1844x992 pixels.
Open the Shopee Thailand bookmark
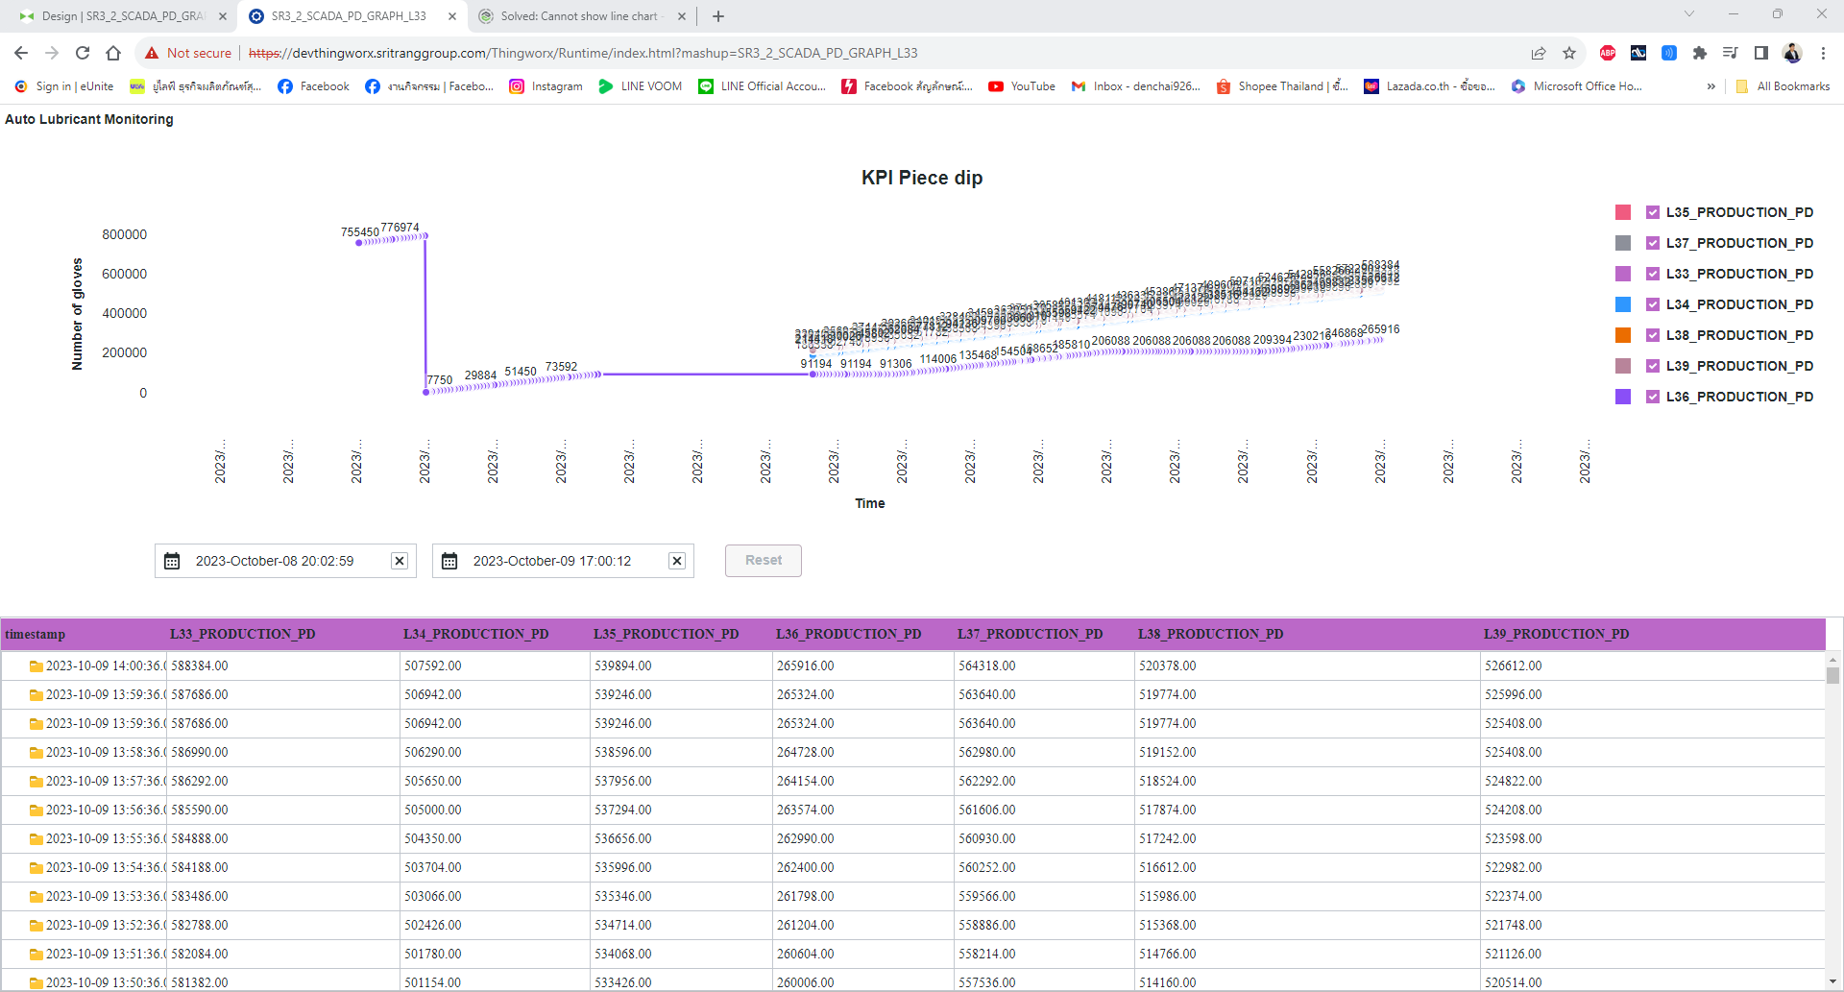[1281, 86]
